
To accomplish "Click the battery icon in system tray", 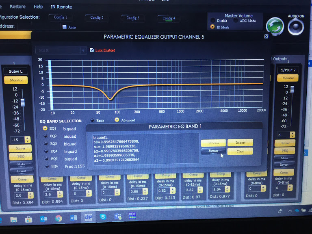I will (x=303, y=210).
